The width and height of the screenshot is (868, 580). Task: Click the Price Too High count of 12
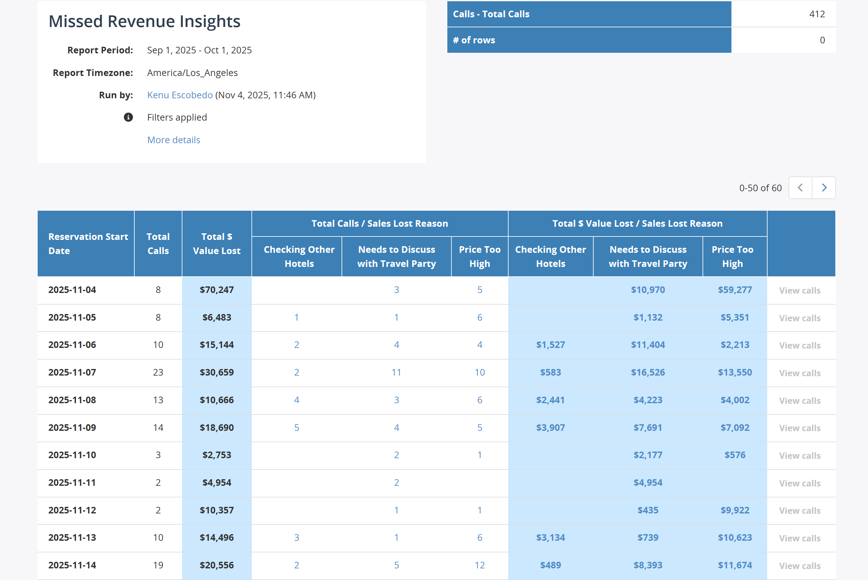click(x=479, y=565)
